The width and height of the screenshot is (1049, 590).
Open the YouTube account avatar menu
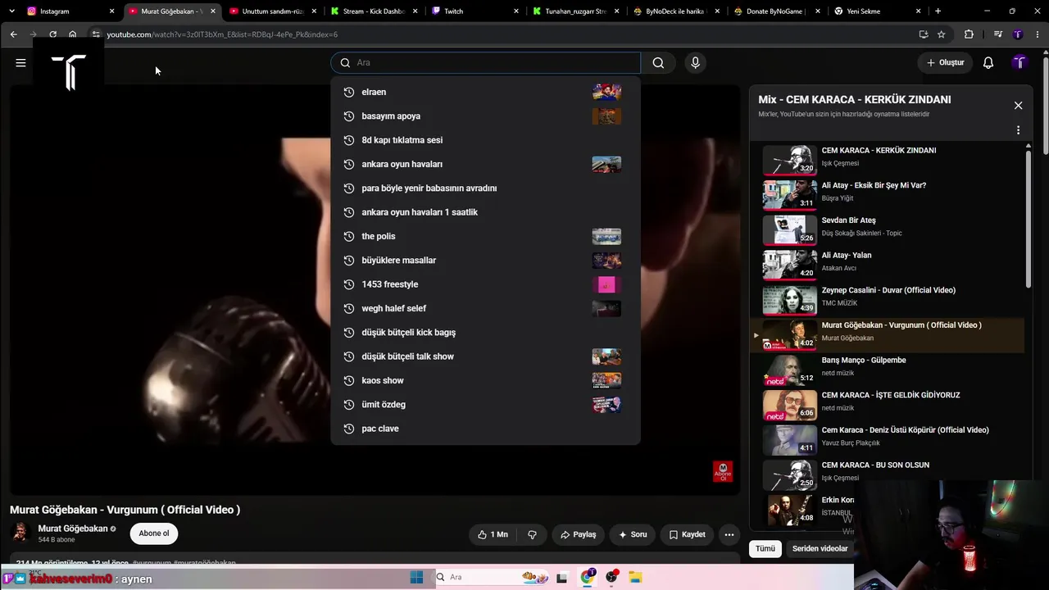[x=1019, y=62]
